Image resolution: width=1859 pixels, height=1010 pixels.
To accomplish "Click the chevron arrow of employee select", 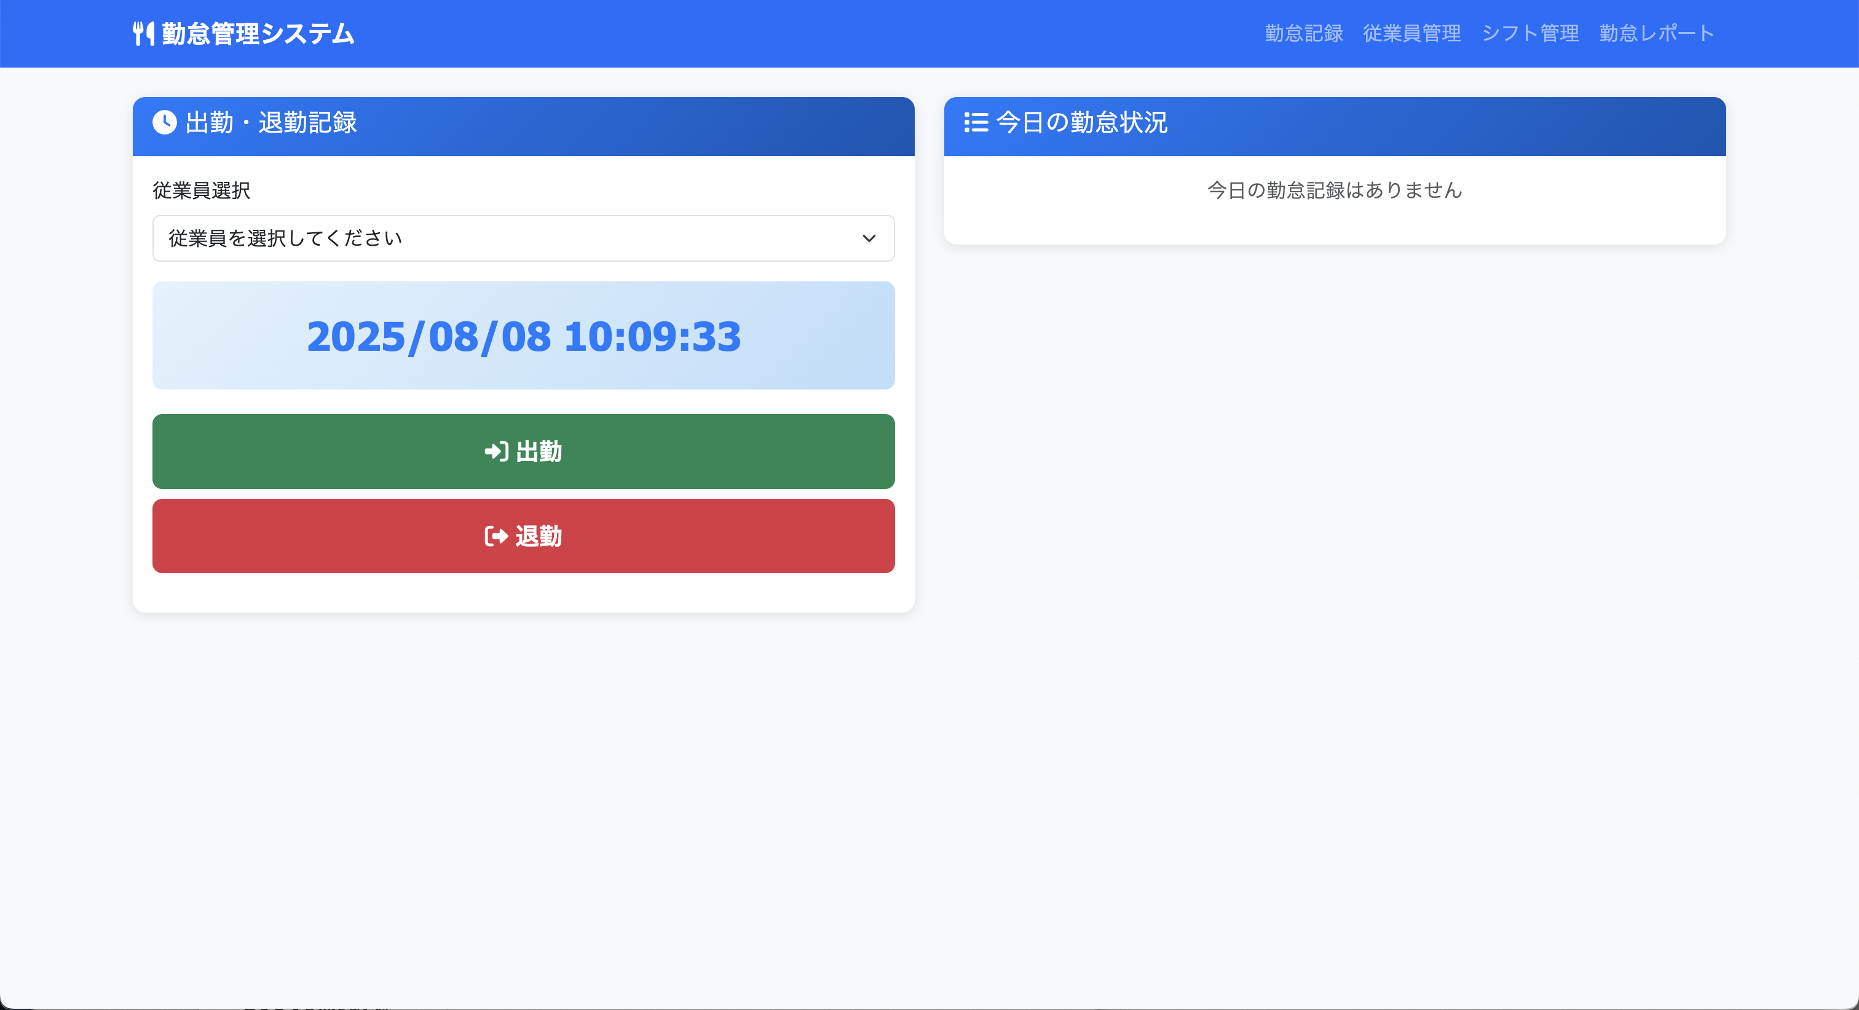I will (869, 238).
